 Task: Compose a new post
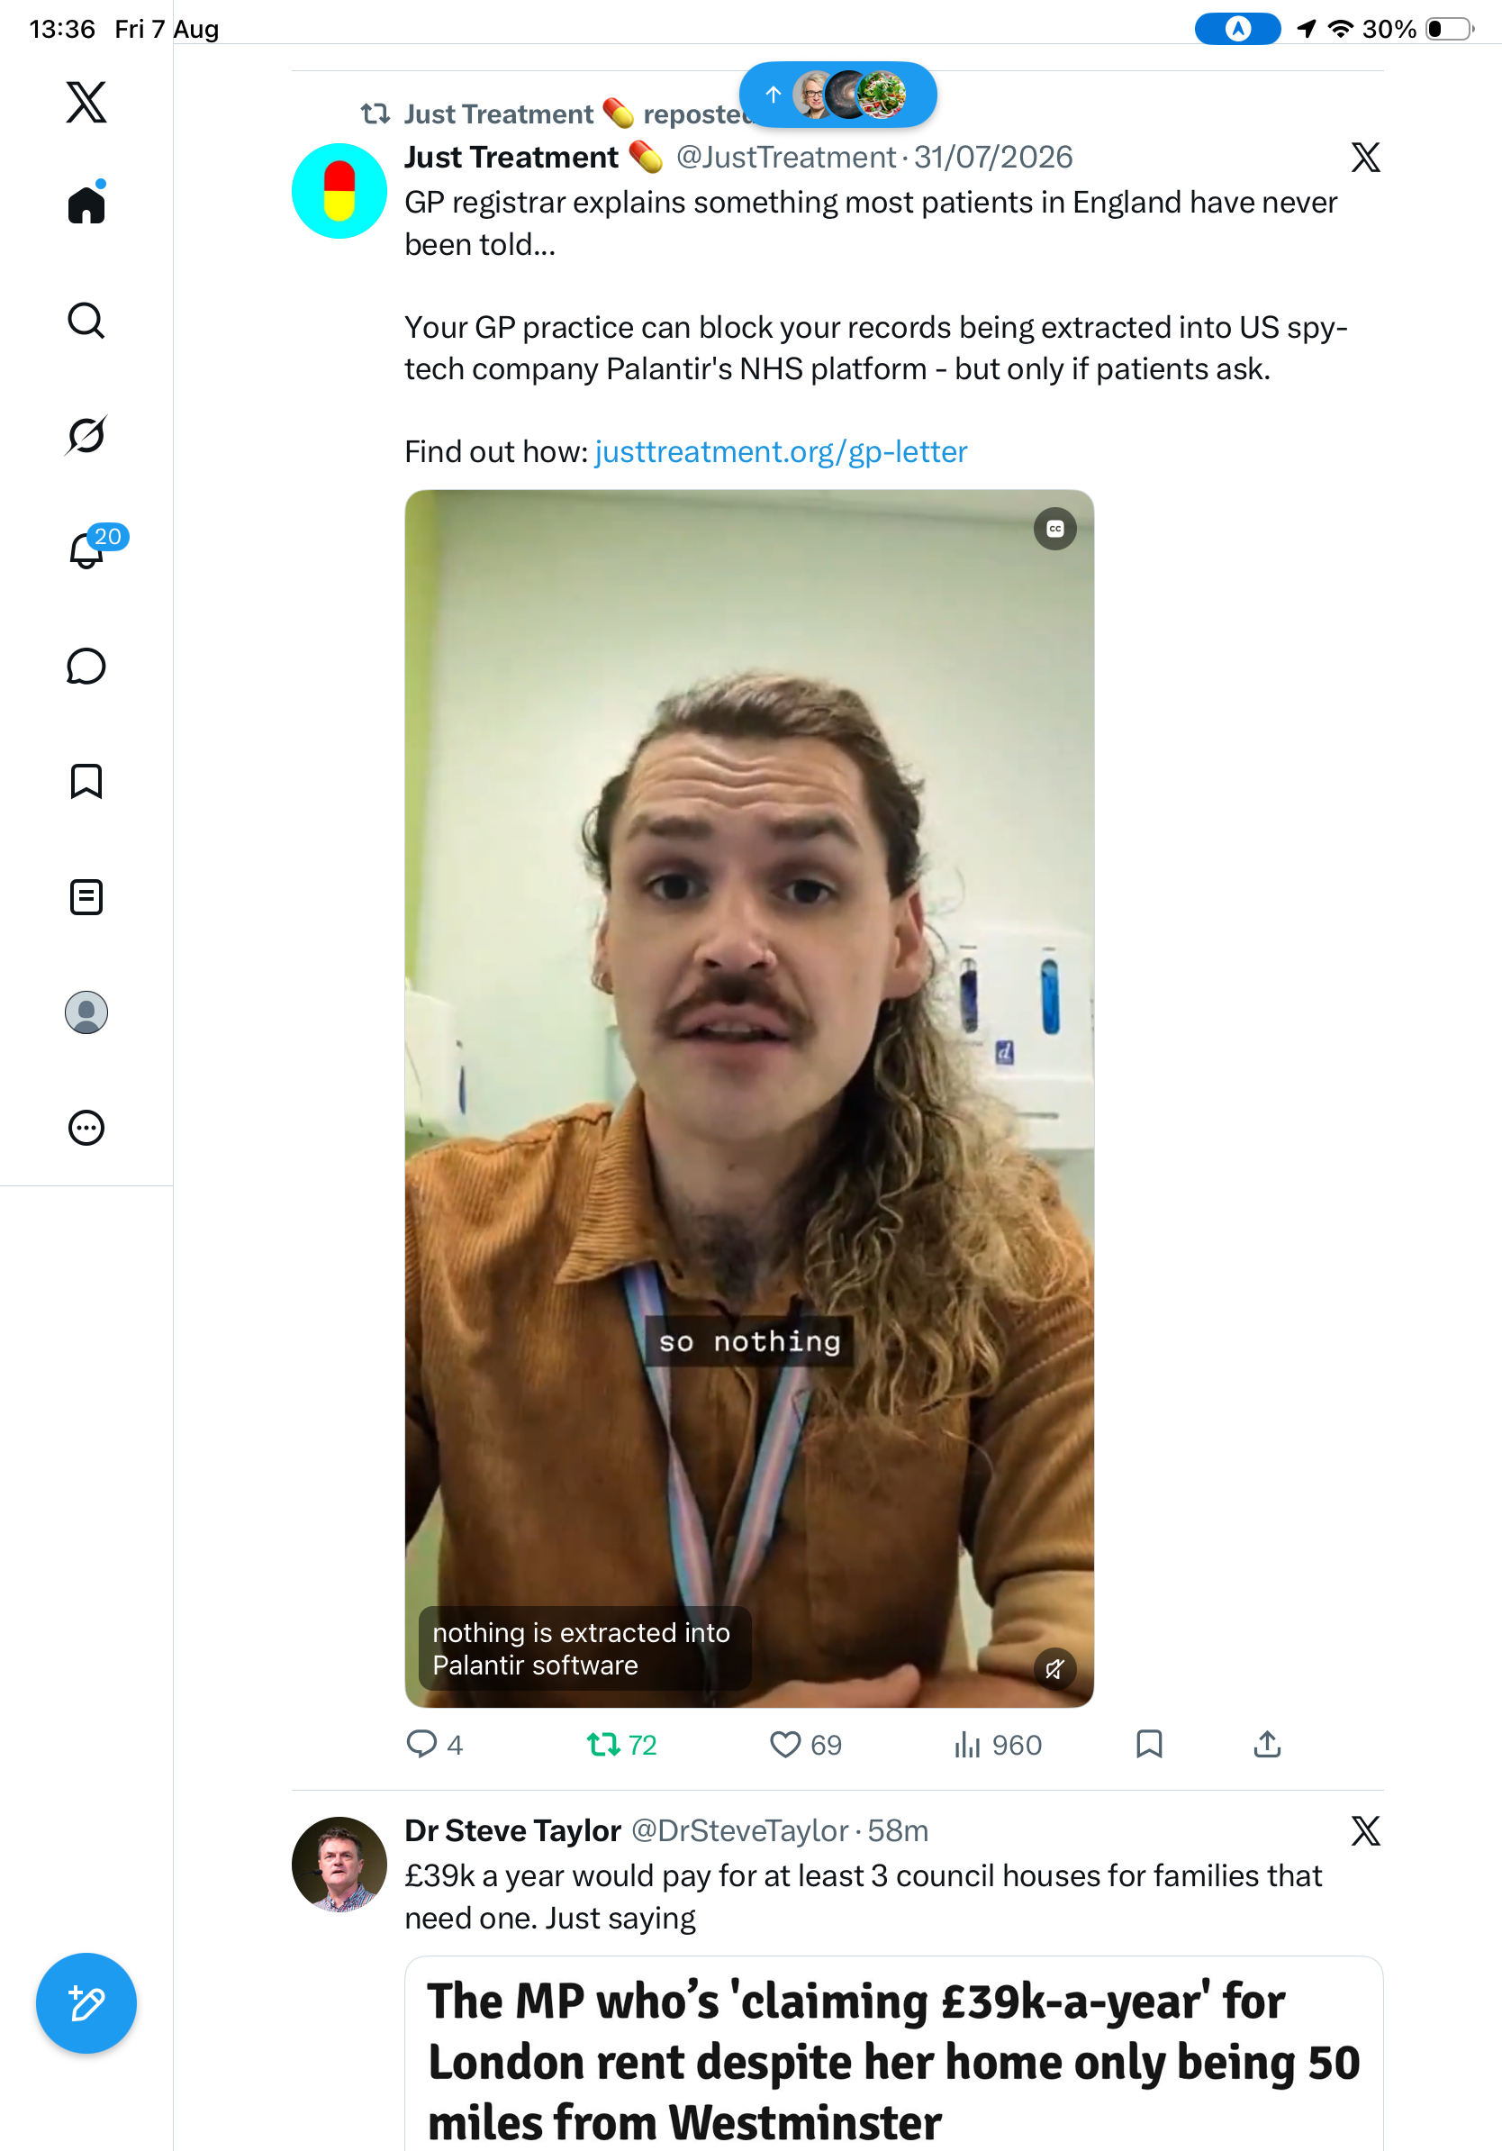click(86, 2003)
